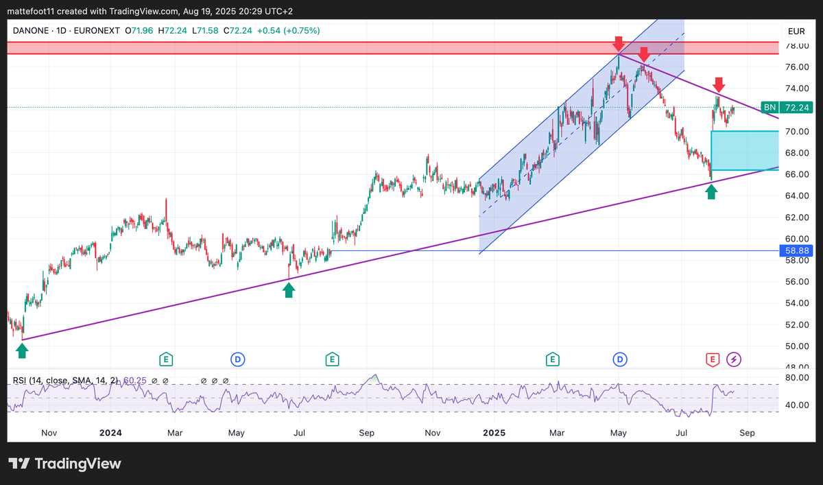The image size is (823, 485).
Task: Click the green E earnings marker near July 2024
Action: pos(332,359)
